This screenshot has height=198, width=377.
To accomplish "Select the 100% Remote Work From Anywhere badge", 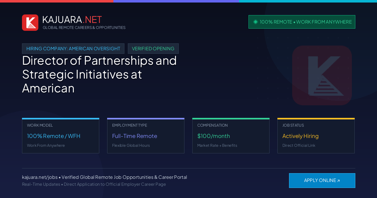I will [x=302, y=22].
